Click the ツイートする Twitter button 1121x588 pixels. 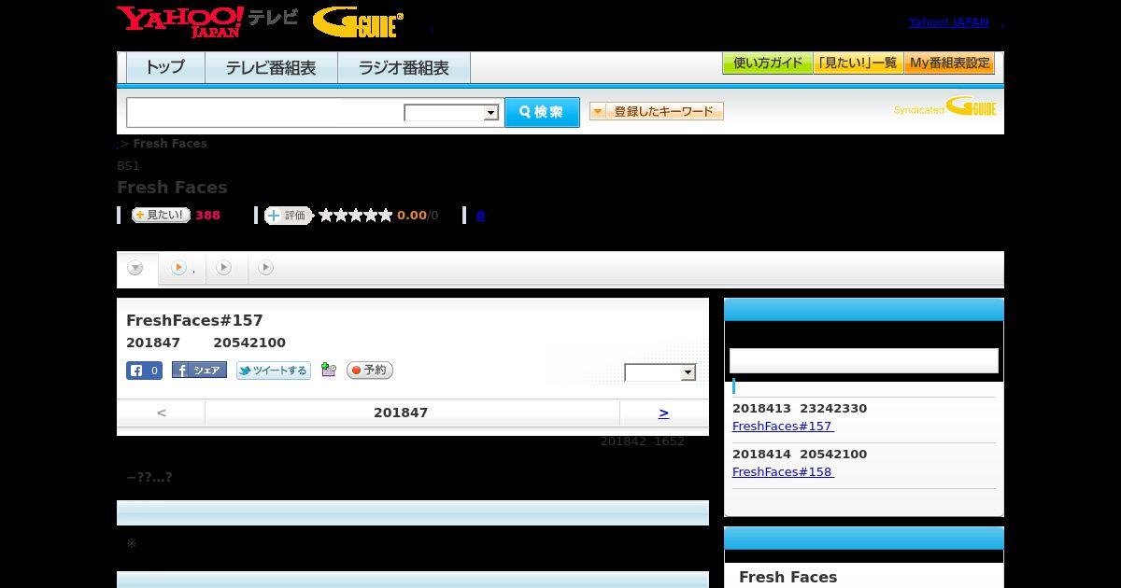tap(273, 371)
